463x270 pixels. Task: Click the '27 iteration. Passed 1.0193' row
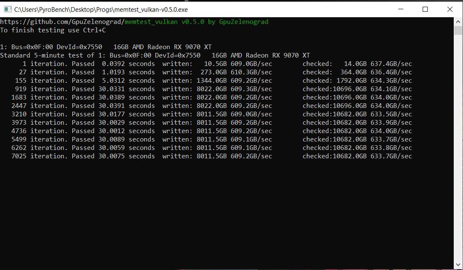(215, 72)
